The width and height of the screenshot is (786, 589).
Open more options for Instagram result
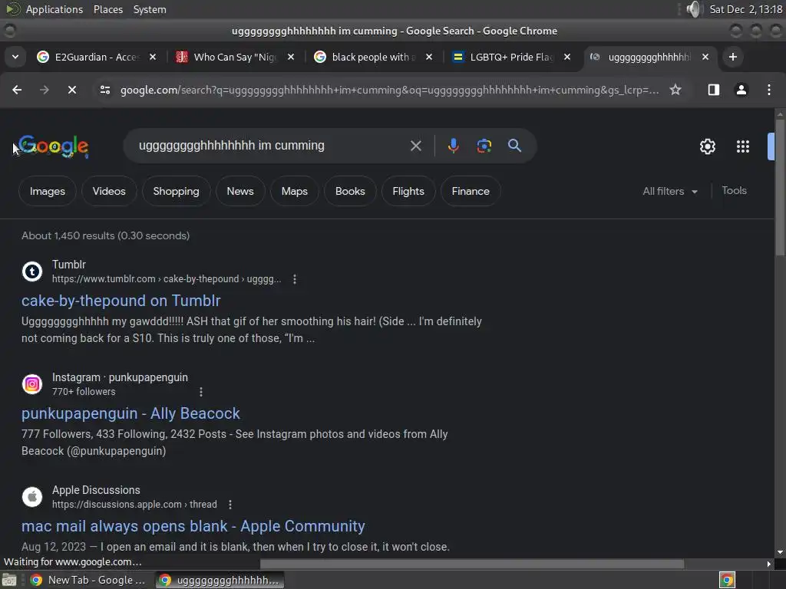[x=201, y=392]
